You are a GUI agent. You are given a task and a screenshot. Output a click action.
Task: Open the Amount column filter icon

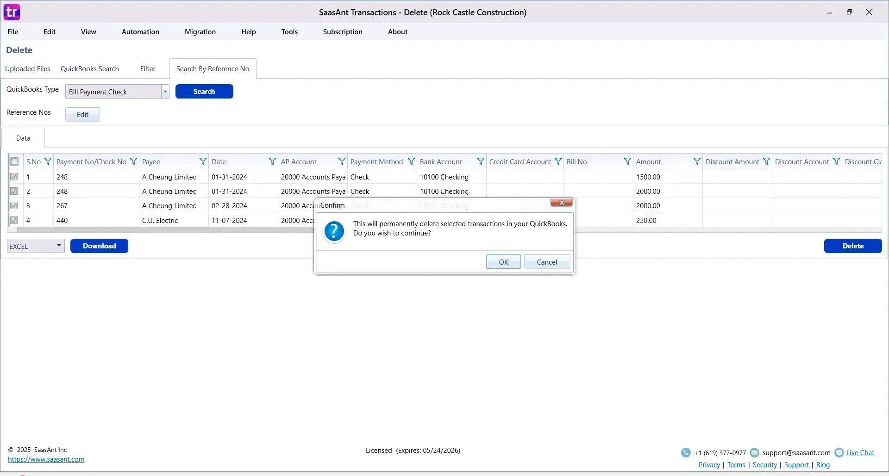(697, 161)
